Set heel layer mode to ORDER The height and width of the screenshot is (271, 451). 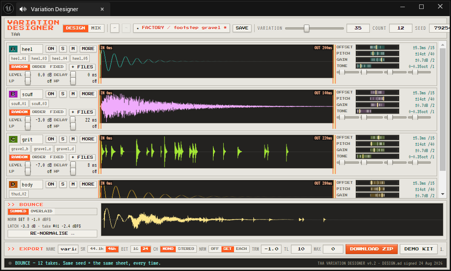[x=39, y=67]
